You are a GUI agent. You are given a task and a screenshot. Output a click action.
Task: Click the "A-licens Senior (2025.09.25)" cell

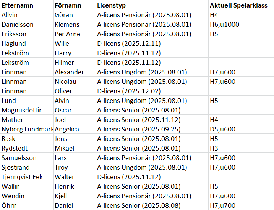click(x=144, y=129)
